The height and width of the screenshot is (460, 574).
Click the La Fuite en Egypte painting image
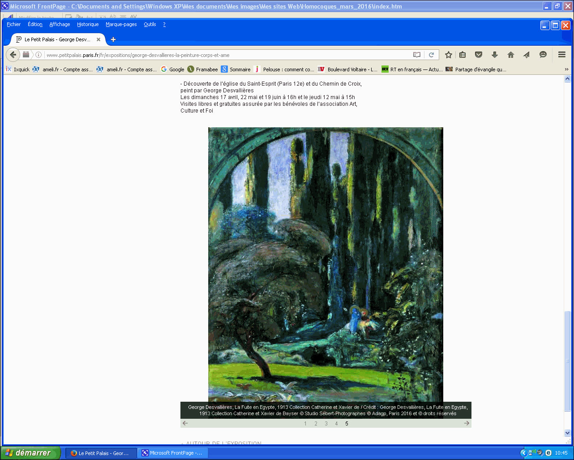326,265
